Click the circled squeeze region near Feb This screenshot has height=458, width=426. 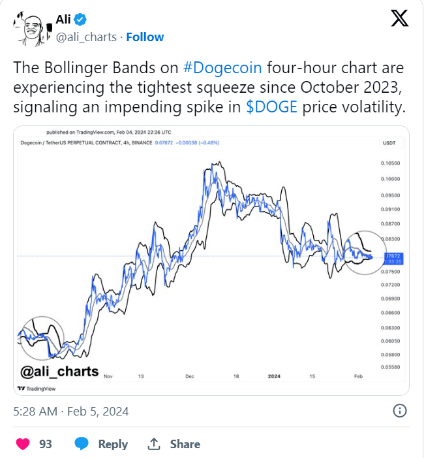pos(364,253)
